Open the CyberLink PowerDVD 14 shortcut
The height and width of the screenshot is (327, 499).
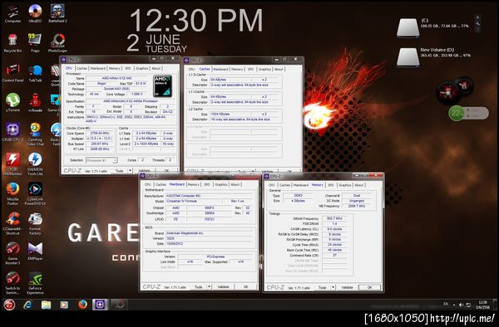[x=35, y=193]
